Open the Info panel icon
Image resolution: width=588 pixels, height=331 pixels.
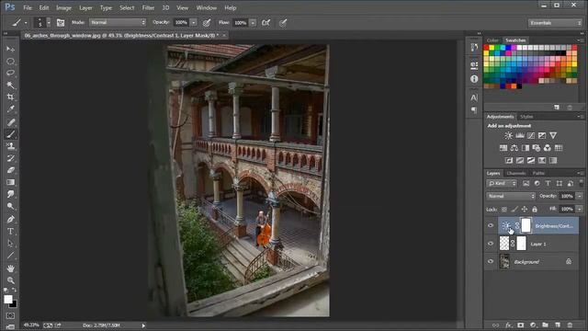pos(474,79)
